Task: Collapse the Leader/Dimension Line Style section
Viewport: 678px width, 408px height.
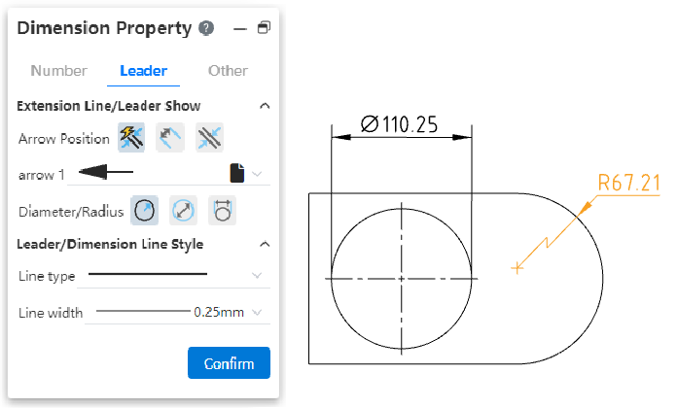Action: coord(264,244)
